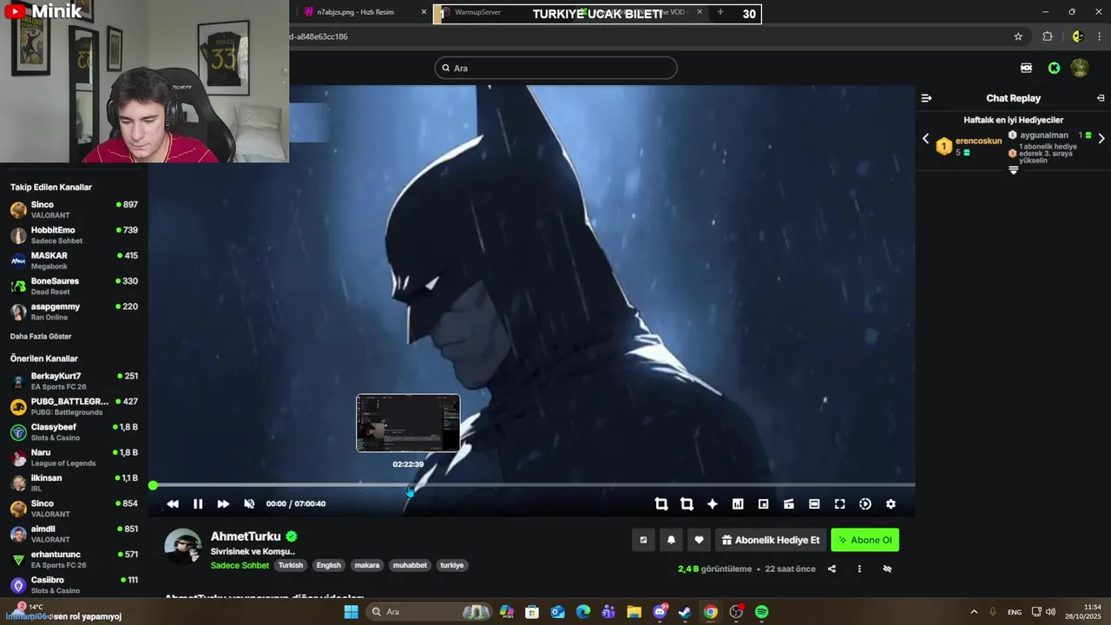This screenshot has width=1111, height=625.
Task: Open BoneSaures followed channel
Action: tap(74, 286)
